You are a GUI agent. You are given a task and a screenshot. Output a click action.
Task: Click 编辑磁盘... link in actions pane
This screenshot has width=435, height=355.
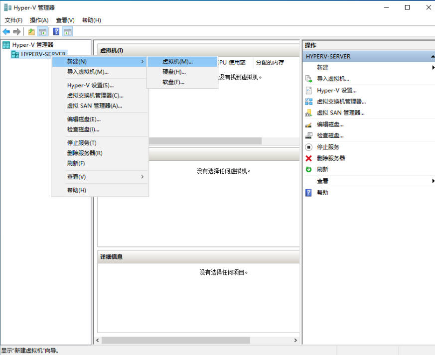(330, 124)
